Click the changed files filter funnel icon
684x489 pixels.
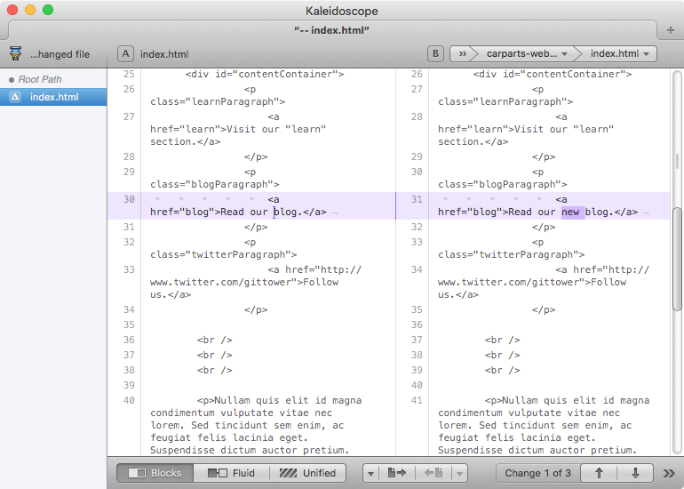click(15, 54)
